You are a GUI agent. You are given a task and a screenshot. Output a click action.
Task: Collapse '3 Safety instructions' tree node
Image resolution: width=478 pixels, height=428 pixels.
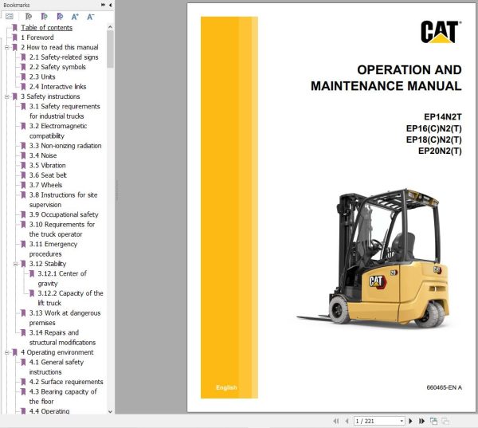click(x=6, y=96)
